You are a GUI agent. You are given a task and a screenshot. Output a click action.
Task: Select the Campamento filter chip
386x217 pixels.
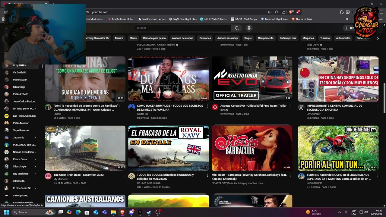[266, 38]
